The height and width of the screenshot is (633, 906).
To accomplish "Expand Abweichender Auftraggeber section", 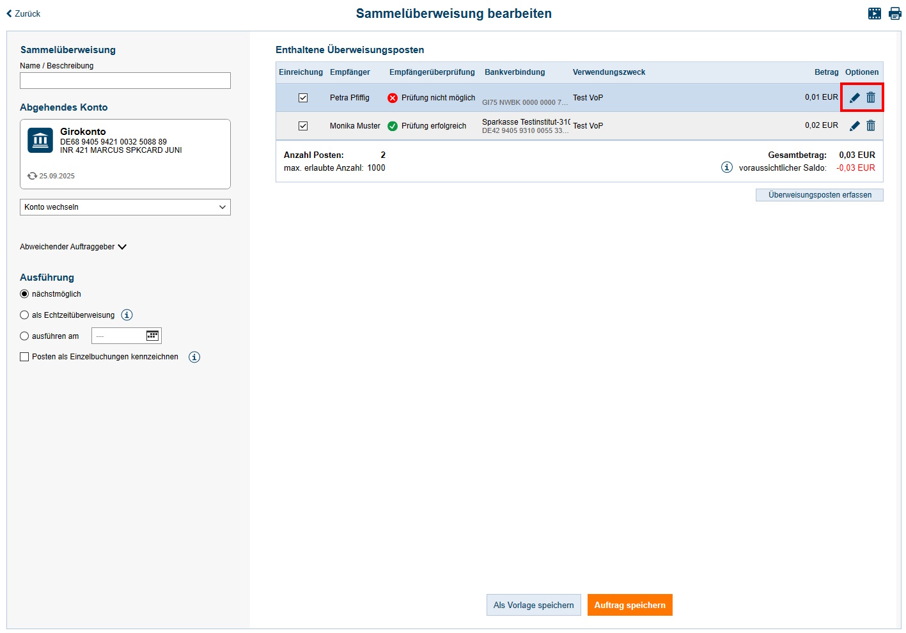I will pos(73,247).
